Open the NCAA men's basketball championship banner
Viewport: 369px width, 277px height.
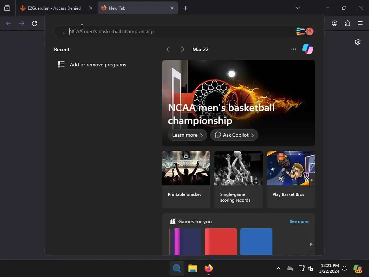pyautogui.click(x=239, y=103)
